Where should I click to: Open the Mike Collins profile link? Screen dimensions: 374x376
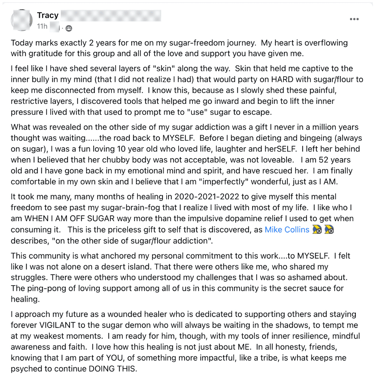[287, 230]
